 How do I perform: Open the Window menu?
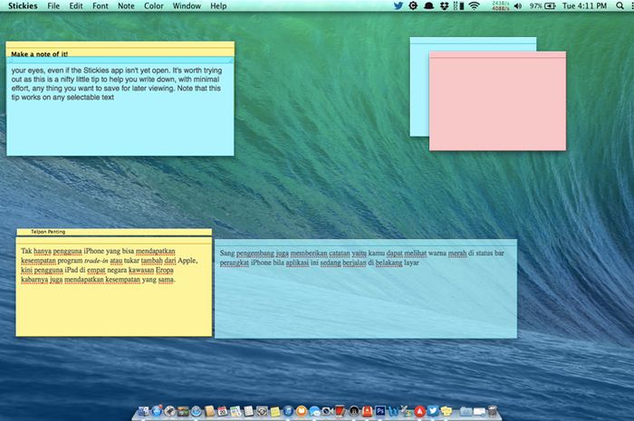point(187,5)
